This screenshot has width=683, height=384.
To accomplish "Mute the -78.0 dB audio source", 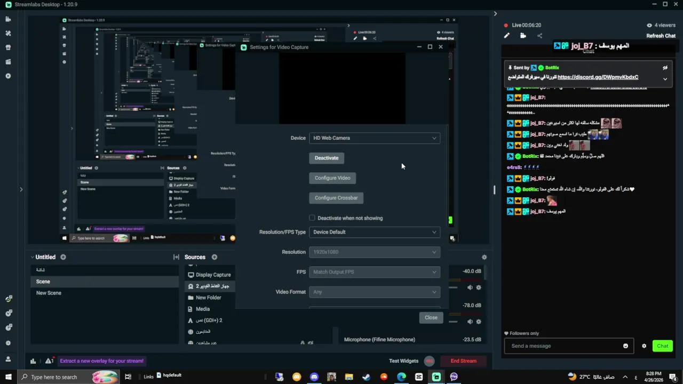I will 470,321.
